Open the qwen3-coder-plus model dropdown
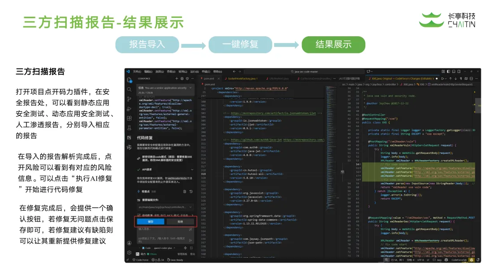Viewport: 484px width, 272px height. click(164, 248)
